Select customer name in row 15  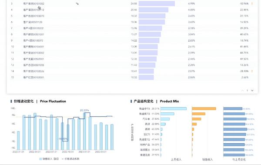pos(33,77)
